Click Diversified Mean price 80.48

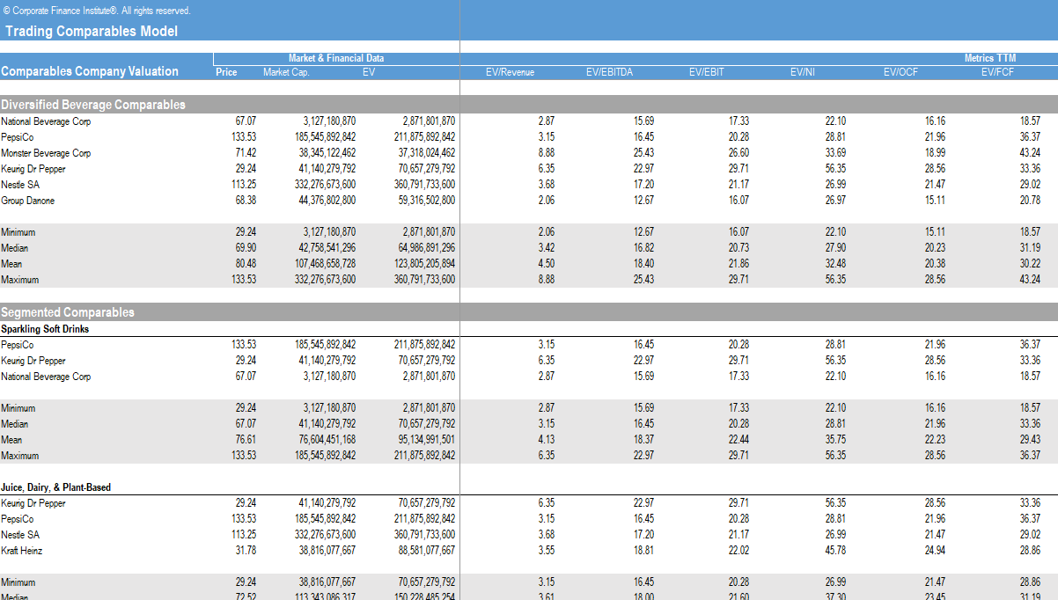click(246, 264)
